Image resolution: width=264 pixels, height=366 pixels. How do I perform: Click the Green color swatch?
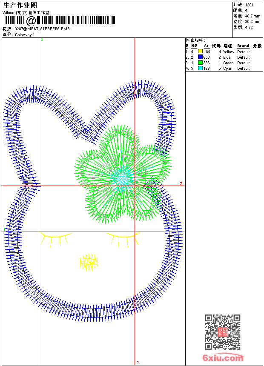200,63
